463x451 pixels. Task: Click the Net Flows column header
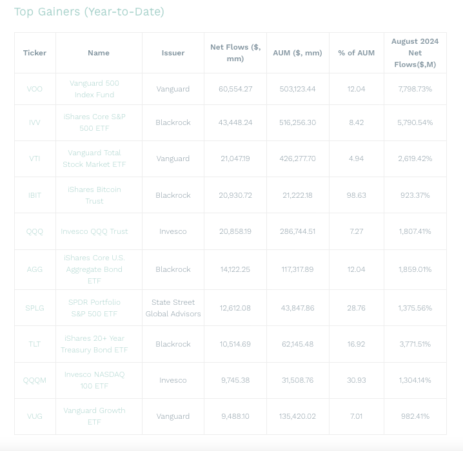tap(235, 53)
